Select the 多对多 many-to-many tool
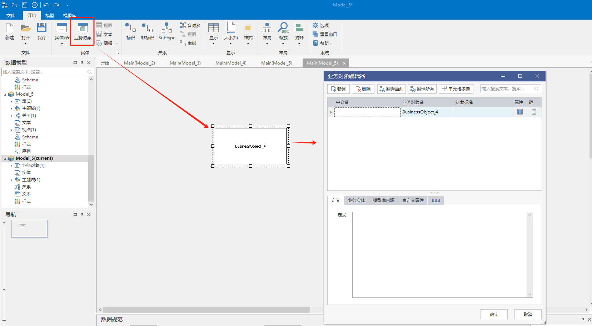 (x=190, y=25)
